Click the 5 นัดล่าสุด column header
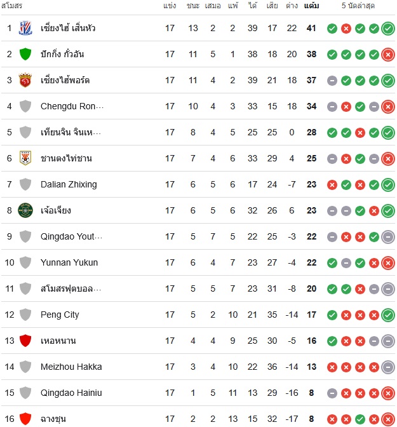 point(358,6)
